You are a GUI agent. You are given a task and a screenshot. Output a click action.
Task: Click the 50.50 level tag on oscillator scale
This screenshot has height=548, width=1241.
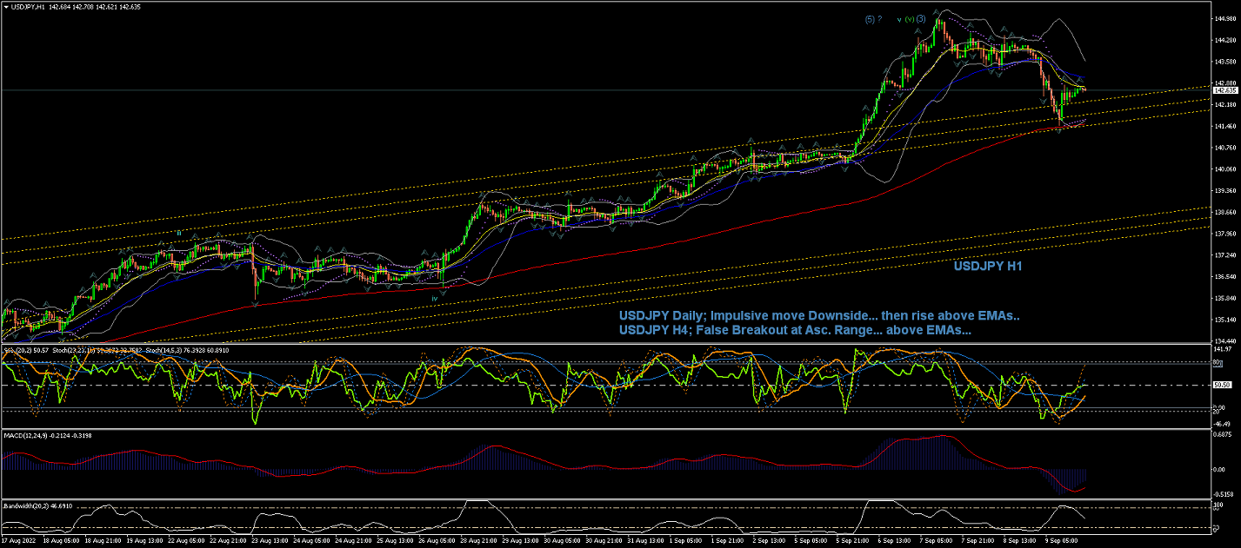tap(1224, 385)
